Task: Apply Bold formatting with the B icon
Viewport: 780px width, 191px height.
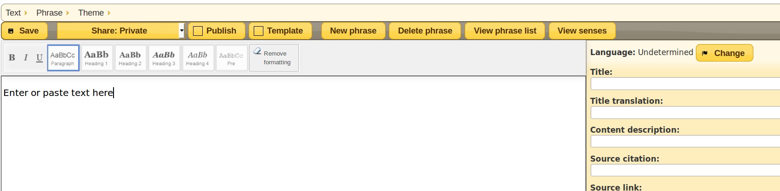Action: coord(12,57)
